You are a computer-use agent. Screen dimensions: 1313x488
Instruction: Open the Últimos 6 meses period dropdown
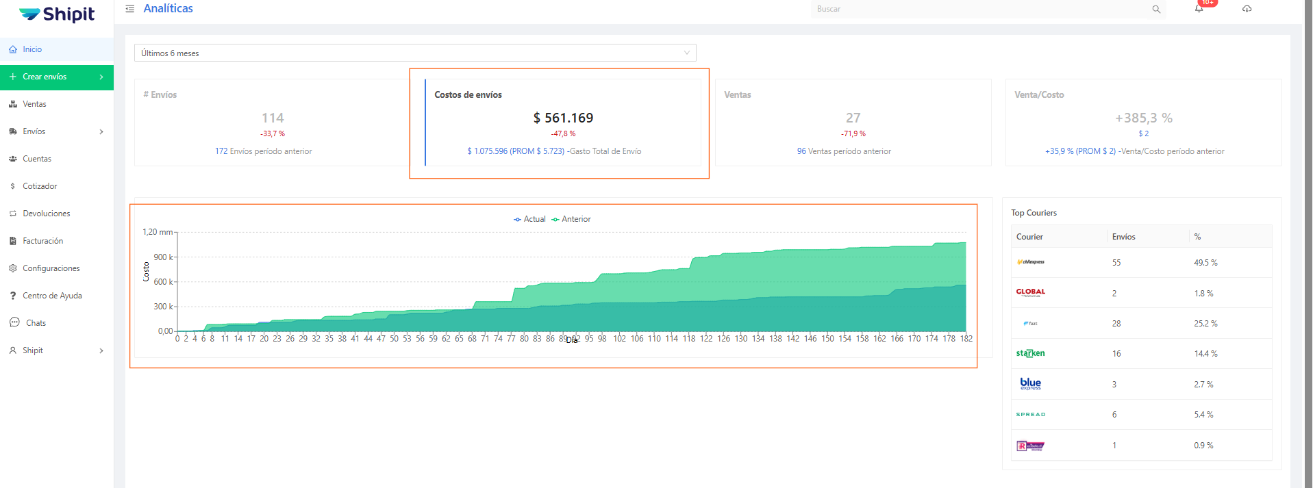415,53
